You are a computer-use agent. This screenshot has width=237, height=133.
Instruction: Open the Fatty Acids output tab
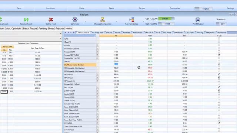click(210, 33)
